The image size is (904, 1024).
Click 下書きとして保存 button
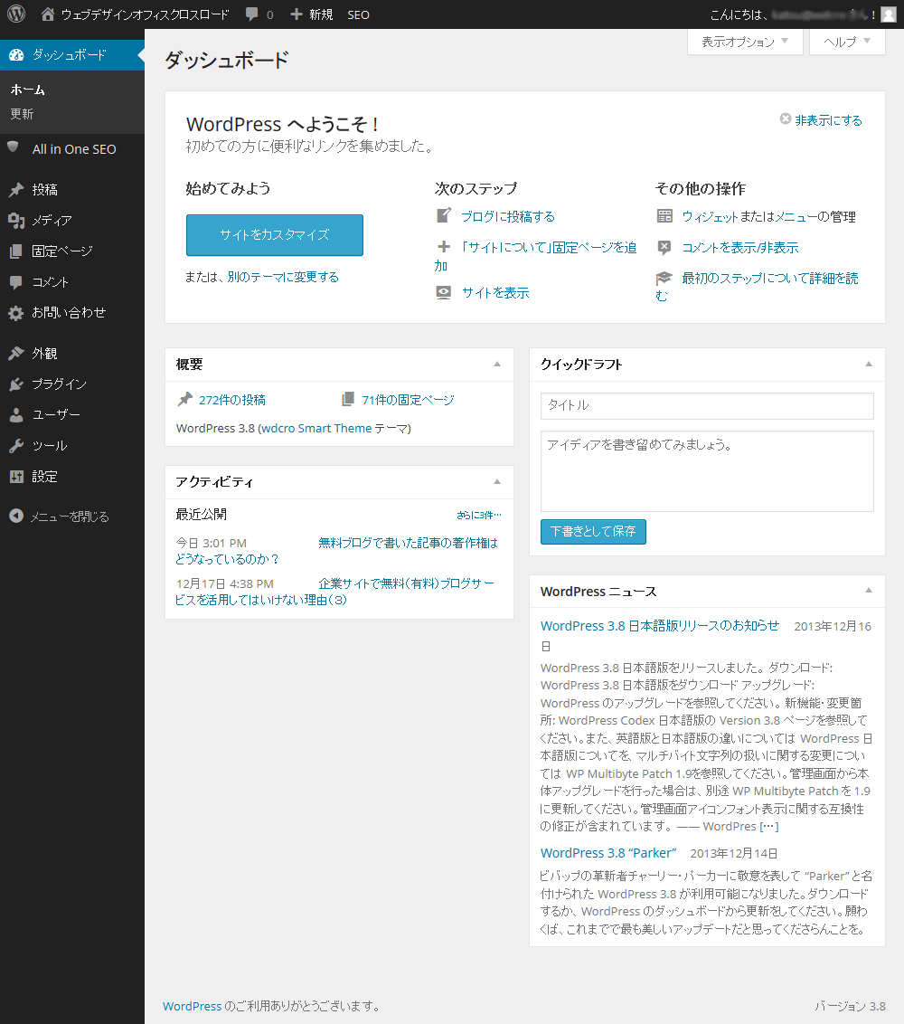[593, 532]
